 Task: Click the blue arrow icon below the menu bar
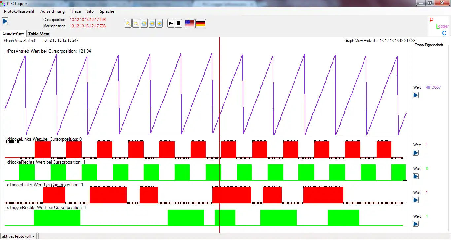click(x=5, y=21)
